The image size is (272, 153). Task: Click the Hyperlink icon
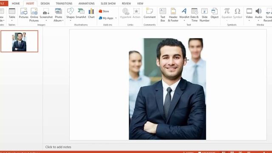coord(126,13)
